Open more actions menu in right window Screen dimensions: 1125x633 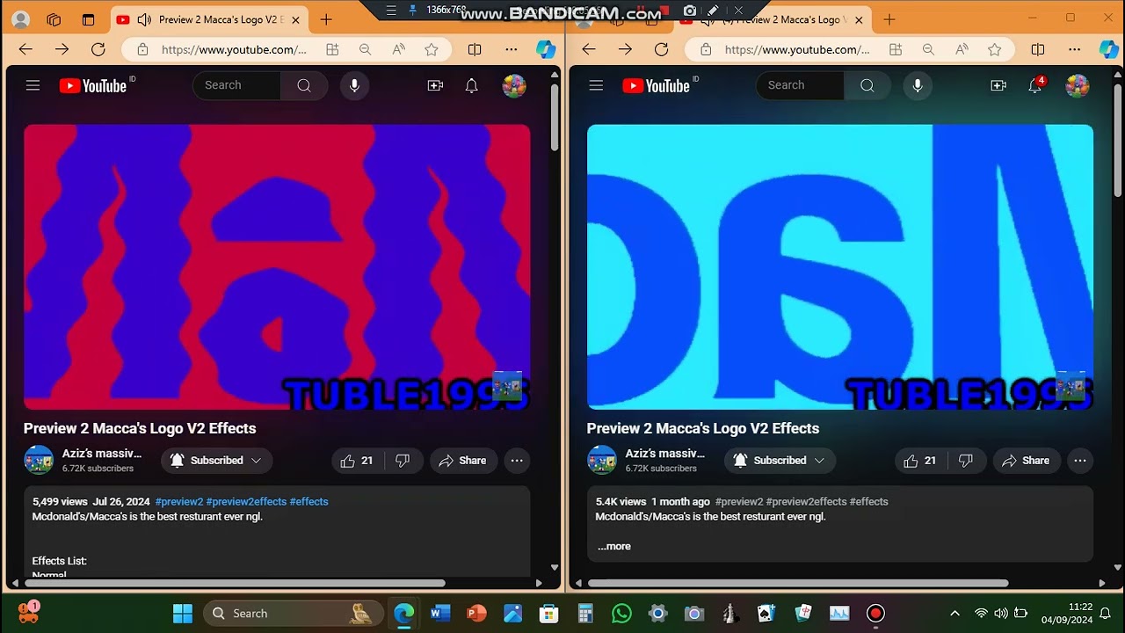point(1080,461)
